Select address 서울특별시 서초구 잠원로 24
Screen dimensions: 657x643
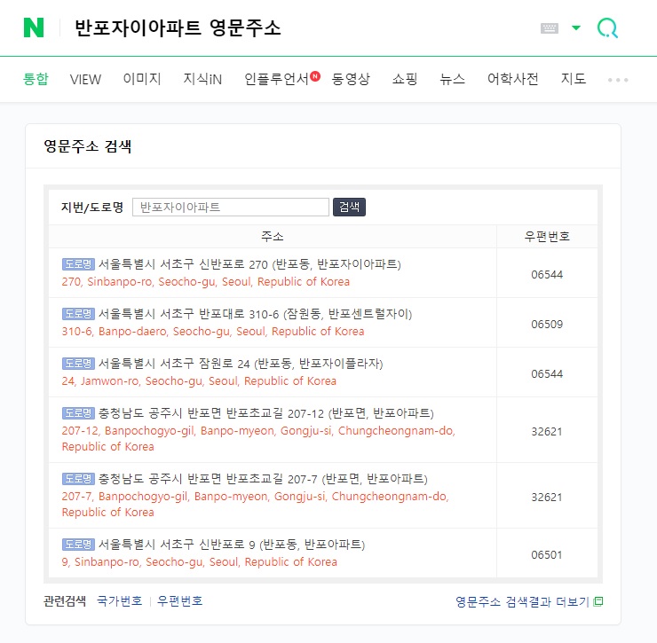point(241,364)
